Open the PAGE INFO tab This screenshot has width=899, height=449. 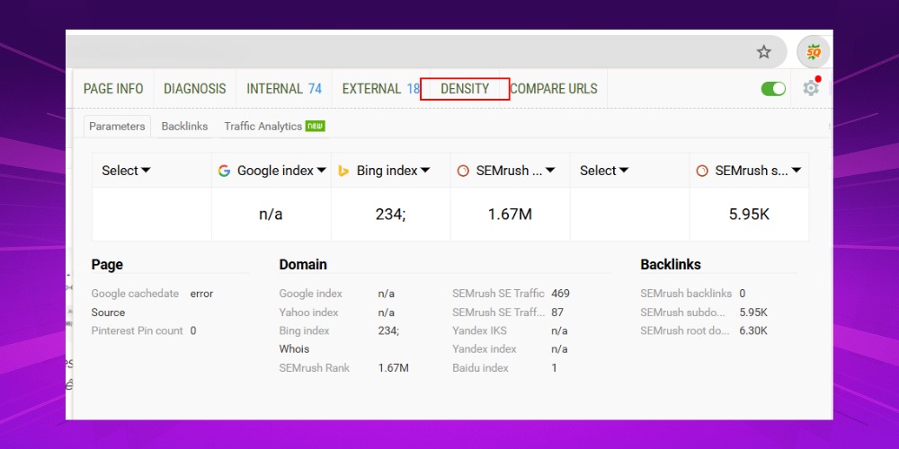pyautogui.click(x=113, y=89)
